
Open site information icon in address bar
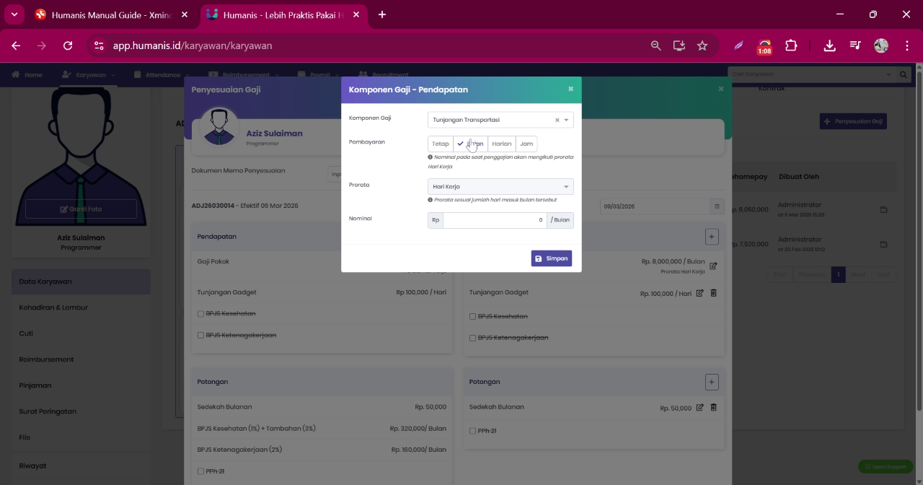click(100, 45)
